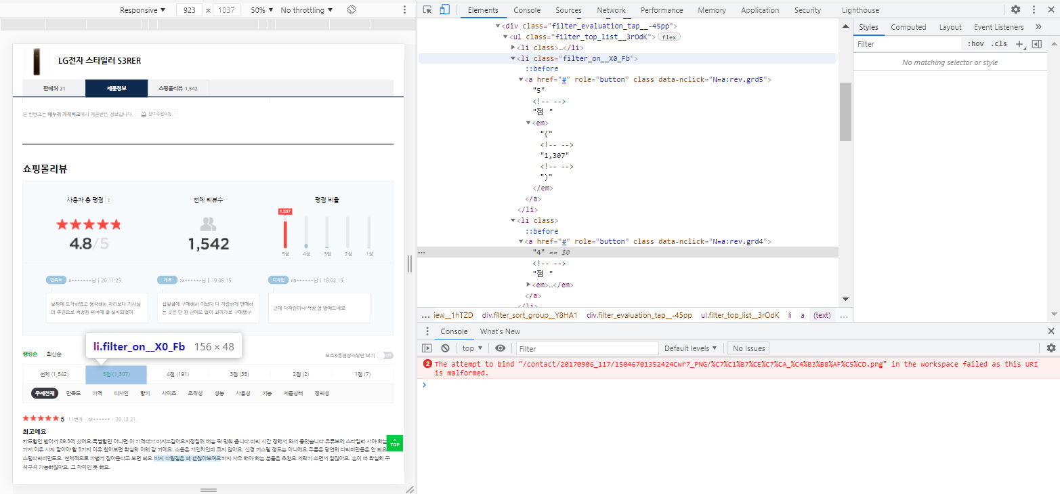Click the Elements panel vertical scrollbar thumb

click(845, 112)
